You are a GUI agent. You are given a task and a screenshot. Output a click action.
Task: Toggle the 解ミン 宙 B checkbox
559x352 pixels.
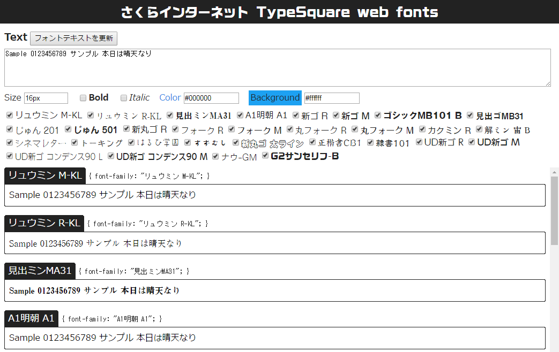tap(479, 129)
